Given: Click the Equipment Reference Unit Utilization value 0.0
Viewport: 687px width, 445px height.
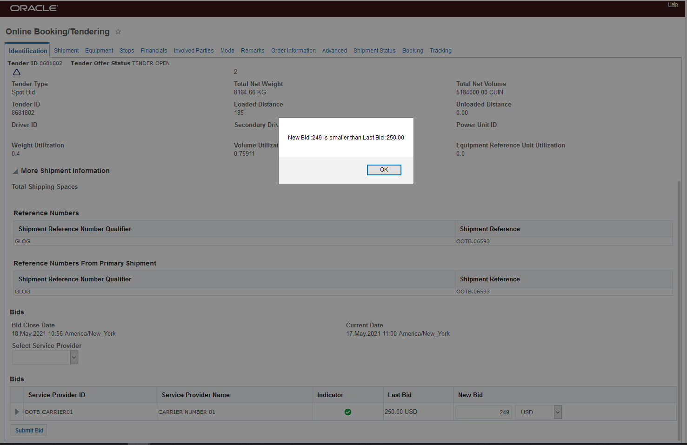Looking at the screenshot, I should point(460,154).
